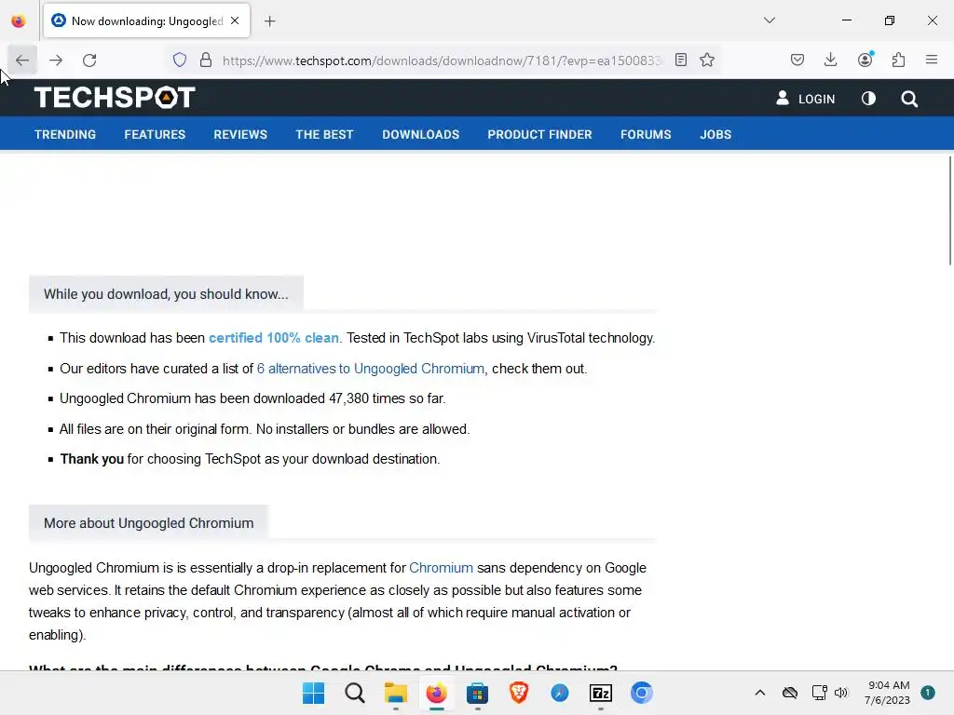Viewport: 954px width, 715px height.
Task: Open Firefox account icon
Action: tap(865, 61)
